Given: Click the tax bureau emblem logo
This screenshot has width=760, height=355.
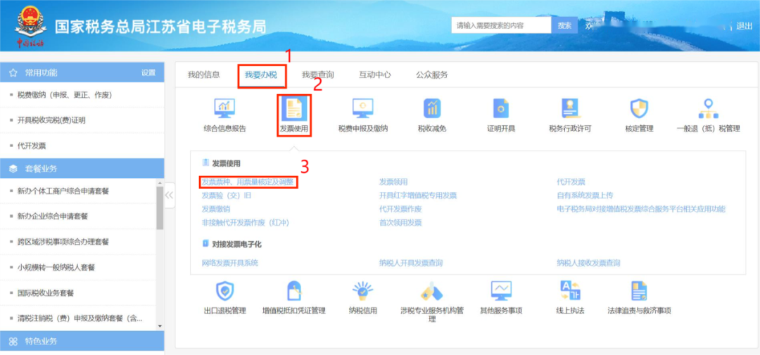Looking at the screenshot, I should tap(30, 20).
